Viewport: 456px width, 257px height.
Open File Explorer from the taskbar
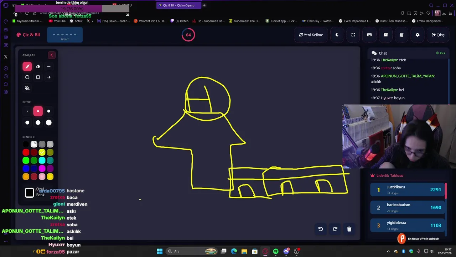point(244,251)
